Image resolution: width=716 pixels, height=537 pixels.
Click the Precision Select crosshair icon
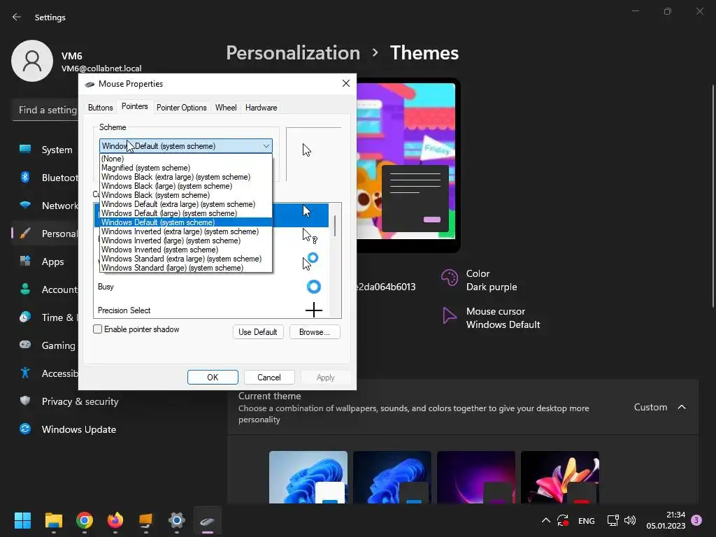314,310
